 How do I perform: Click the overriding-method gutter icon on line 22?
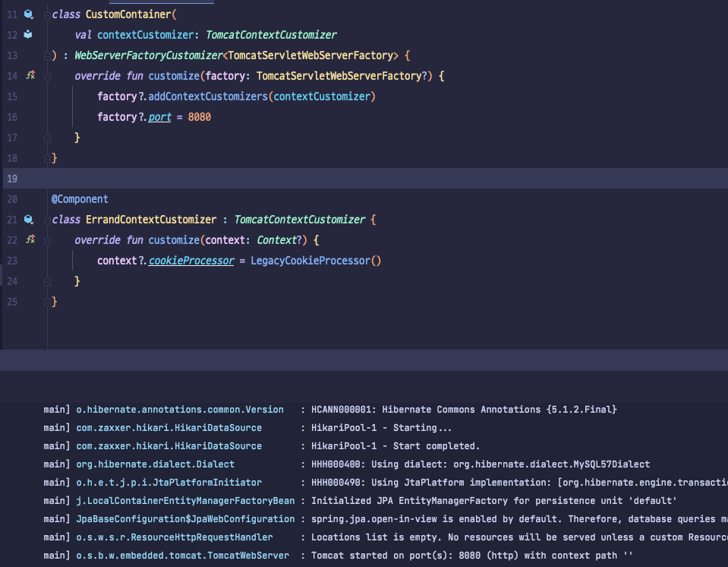tap(29, 239)
